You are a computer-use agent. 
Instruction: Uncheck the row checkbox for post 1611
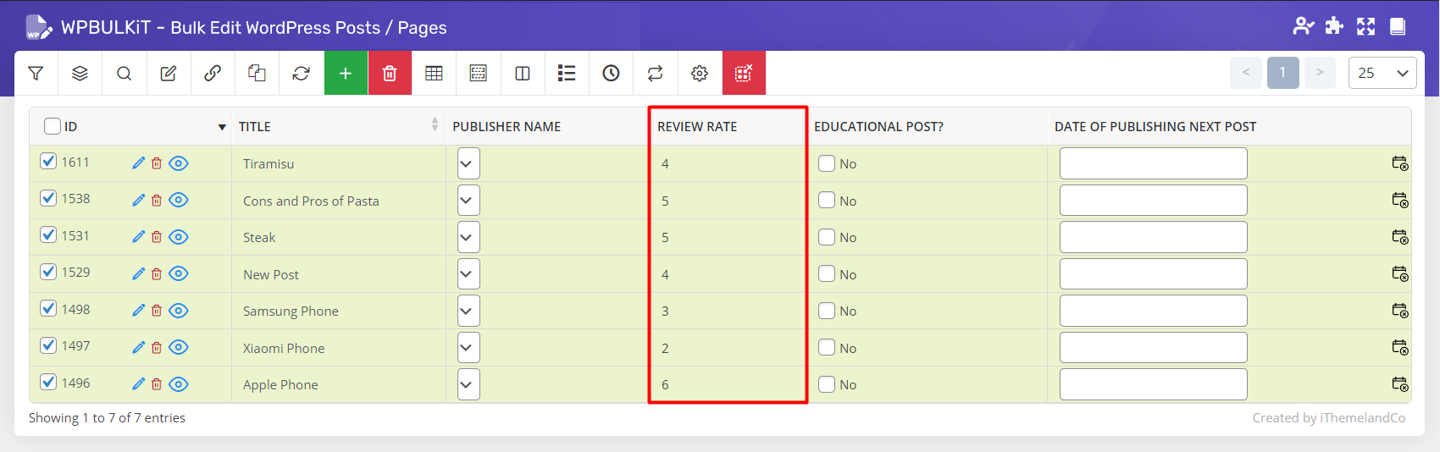click(x=49, y=162)
